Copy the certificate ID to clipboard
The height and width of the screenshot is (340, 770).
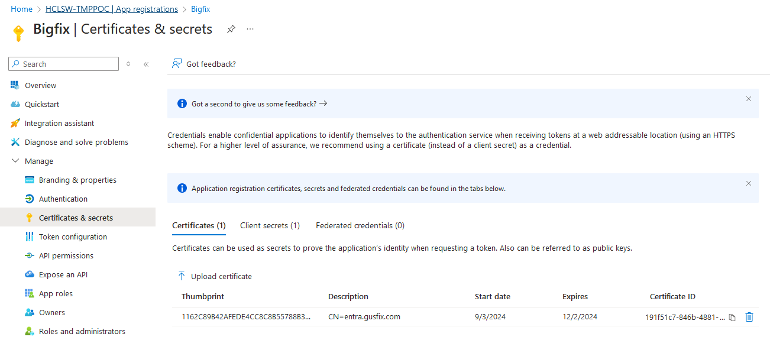[x=732, y=318]
